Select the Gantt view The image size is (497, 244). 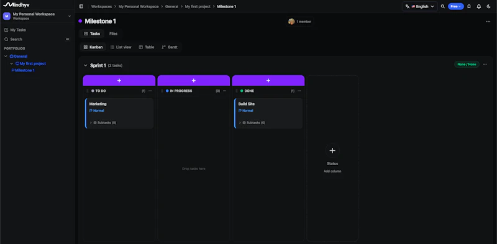tap(170, 47)
